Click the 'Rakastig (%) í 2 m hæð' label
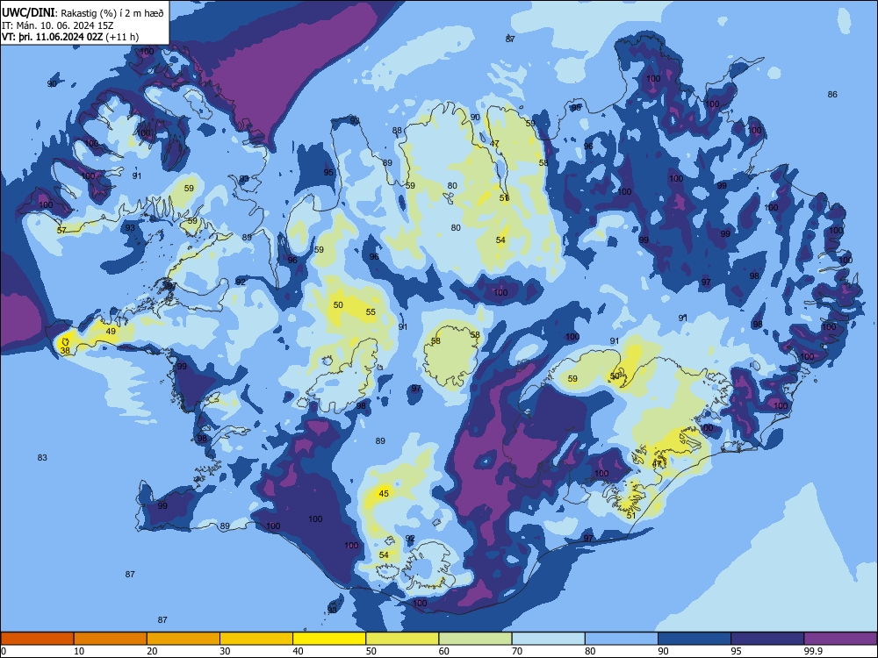The image size is (878, 658). point(112,13)
